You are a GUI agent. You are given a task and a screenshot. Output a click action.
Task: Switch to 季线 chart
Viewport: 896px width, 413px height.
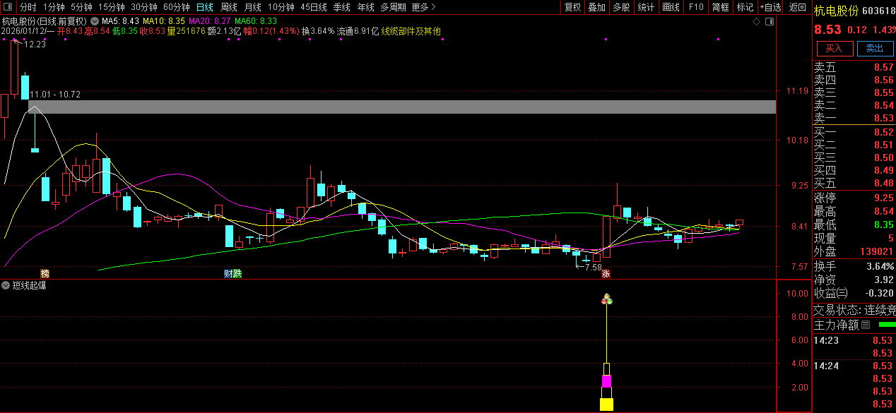pos(341,7)
